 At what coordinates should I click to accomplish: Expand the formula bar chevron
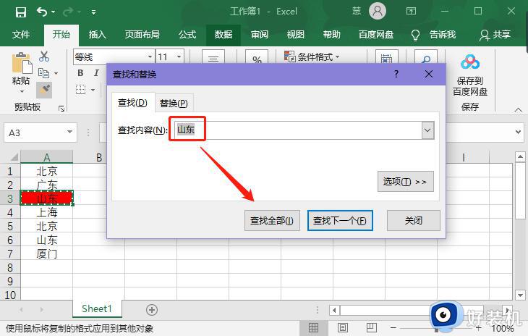tap(518, 132)
